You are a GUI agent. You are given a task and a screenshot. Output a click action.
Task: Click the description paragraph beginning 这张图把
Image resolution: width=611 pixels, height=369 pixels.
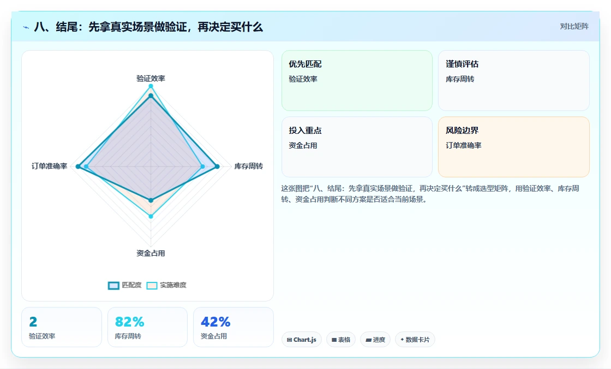coord(430,194)
